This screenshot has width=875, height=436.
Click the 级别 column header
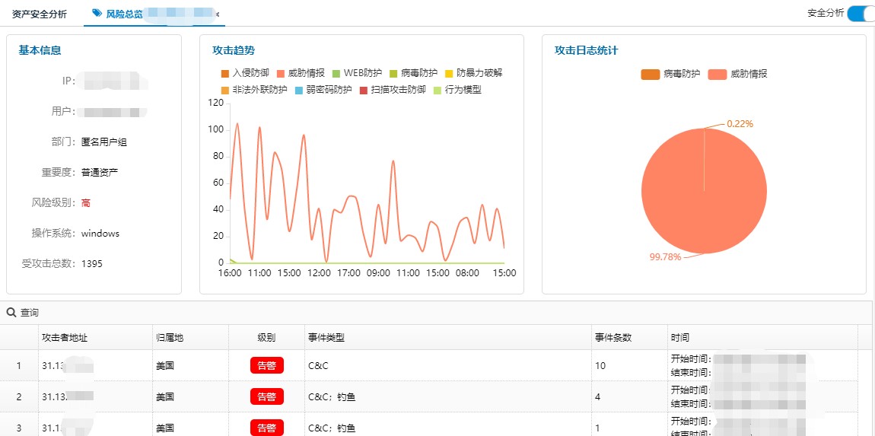[267, 338]
